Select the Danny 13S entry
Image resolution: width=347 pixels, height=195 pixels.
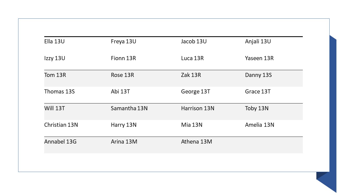(258, 75)
